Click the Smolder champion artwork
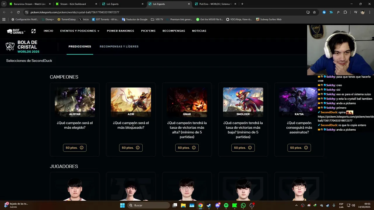 243,102
